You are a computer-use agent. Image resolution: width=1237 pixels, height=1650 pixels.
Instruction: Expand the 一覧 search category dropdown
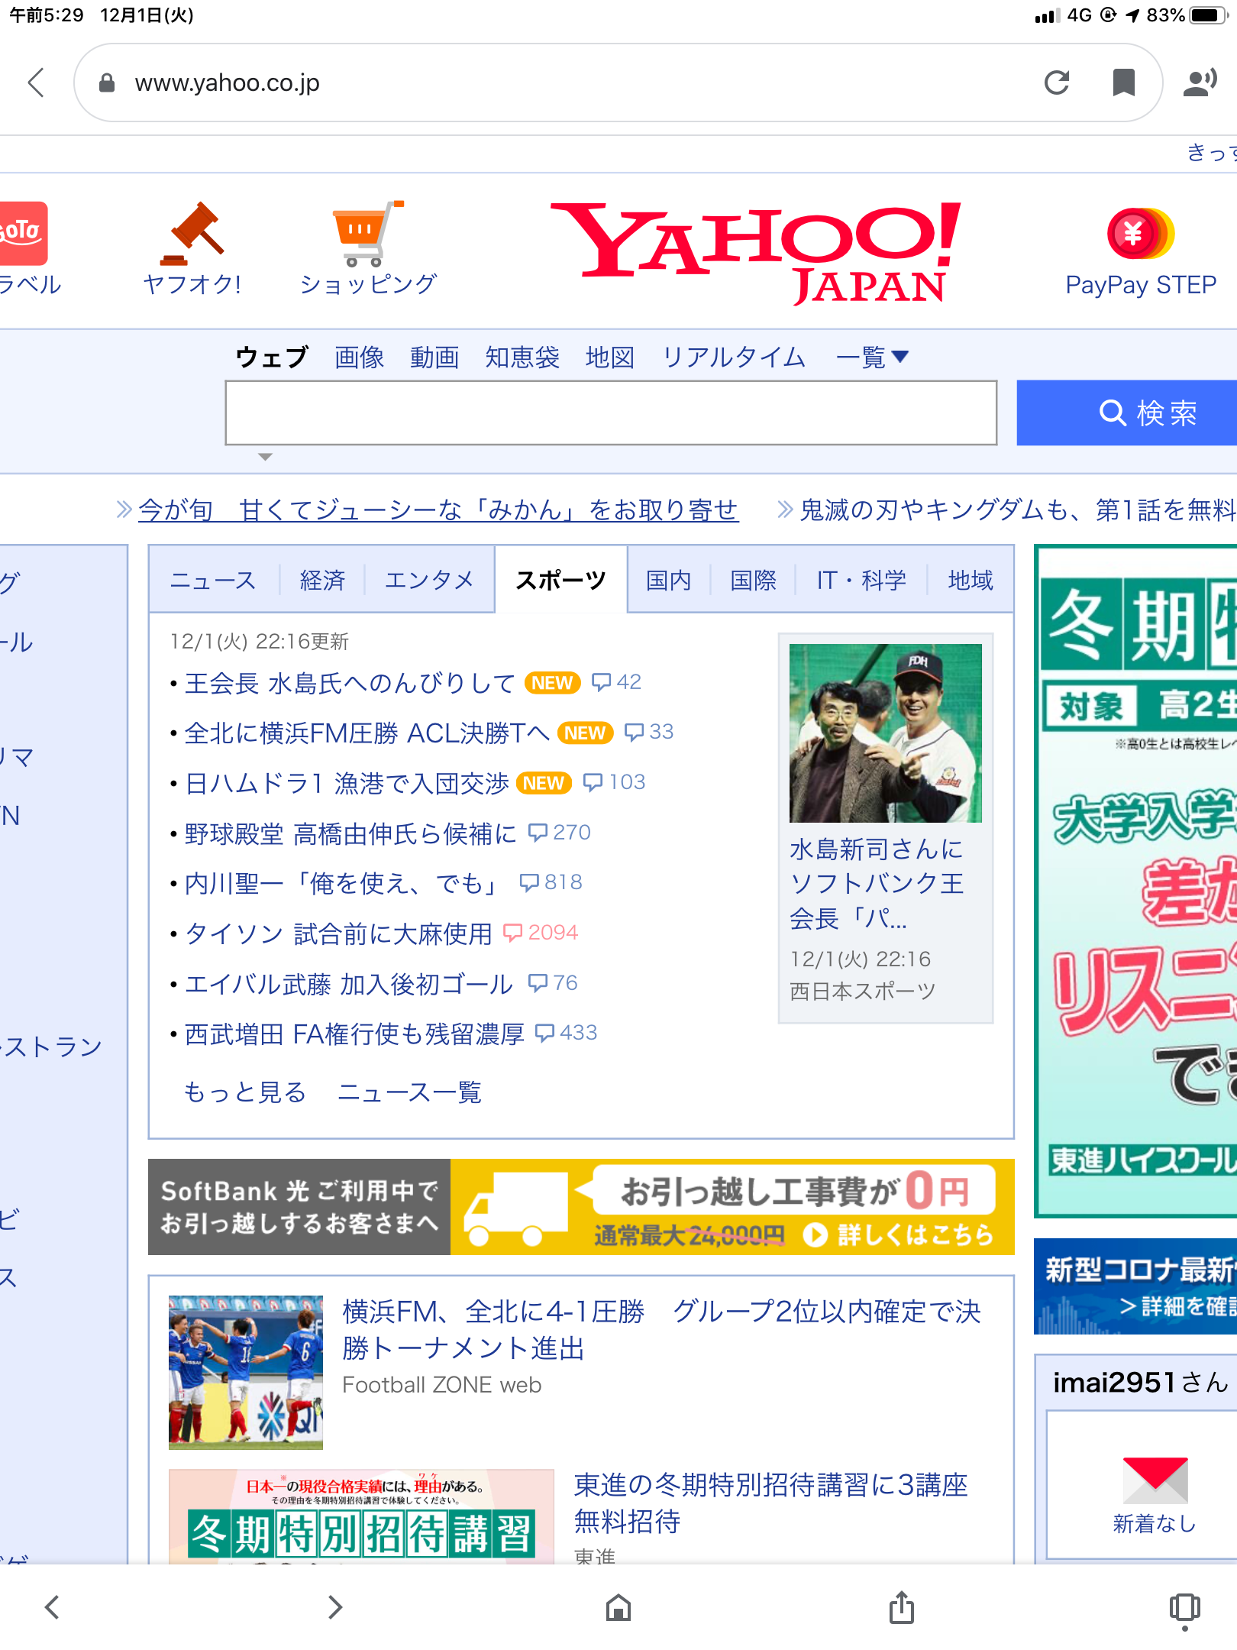[872, 357]
